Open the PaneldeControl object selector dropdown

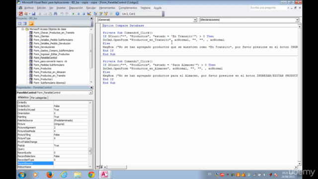pyautogui.click(x=90, y=93)
